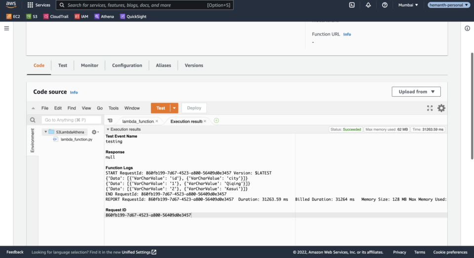This screenshot has height=258, width=474.
Task: Open hemanth-personal account menu
Action: pyautogui.click(x=449, y=5)
